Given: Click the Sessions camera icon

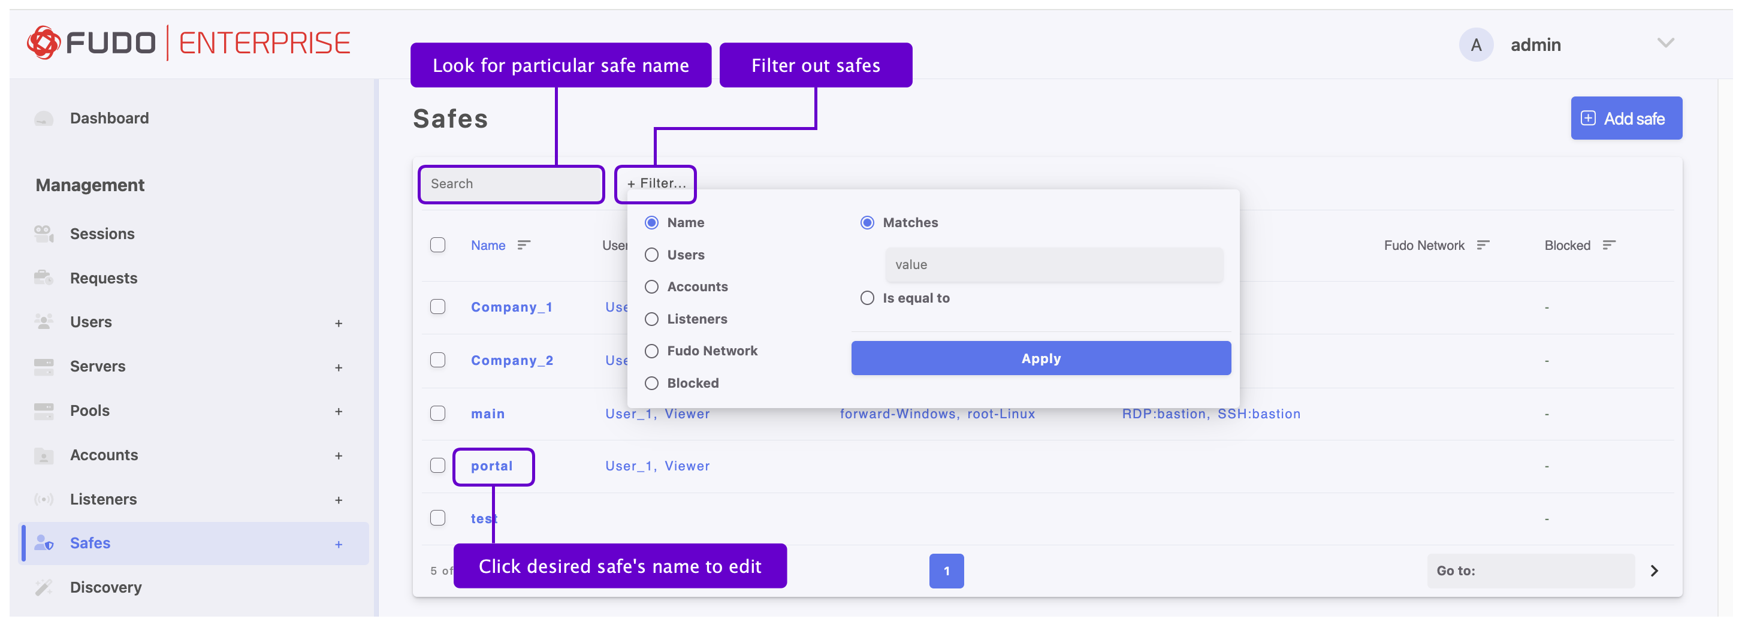Looking at the screenshot, I should pyautogui.click(x=44, y=234).
